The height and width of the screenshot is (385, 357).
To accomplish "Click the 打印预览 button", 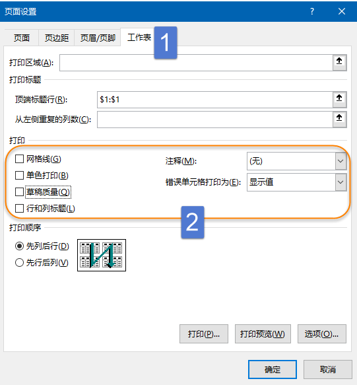I will coord(263,334).
